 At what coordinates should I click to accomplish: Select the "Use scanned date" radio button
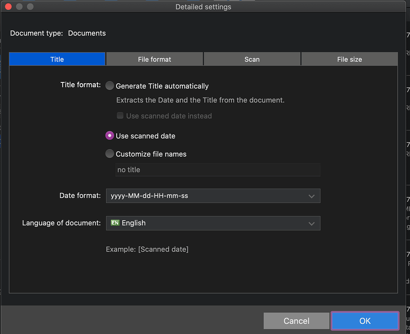tap(110, 136)
